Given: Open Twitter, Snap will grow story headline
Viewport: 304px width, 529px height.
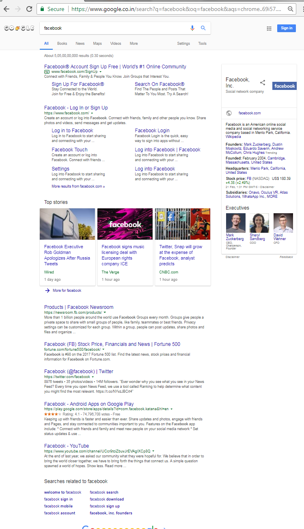Looking at the screenshot, I should click(x=180, y=255).
